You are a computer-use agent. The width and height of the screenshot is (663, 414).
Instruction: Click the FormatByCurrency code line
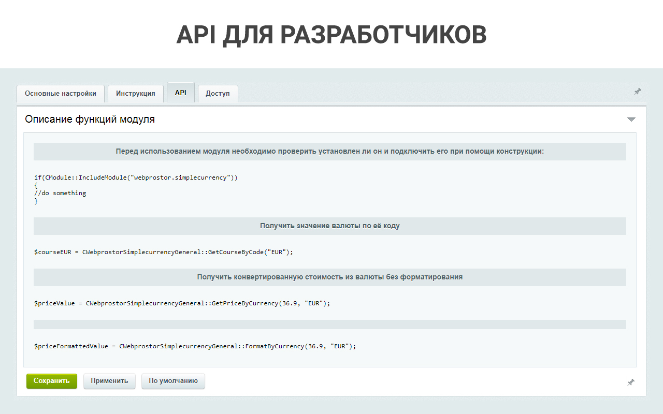pos(195,346)
